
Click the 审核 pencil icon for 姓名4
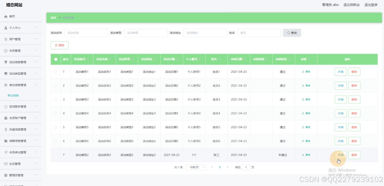tap(303, 113)
